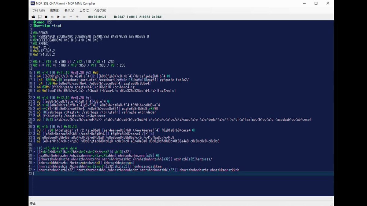
Task: Click the @3=EFEDC definition line
Action: tap(40, 44)
